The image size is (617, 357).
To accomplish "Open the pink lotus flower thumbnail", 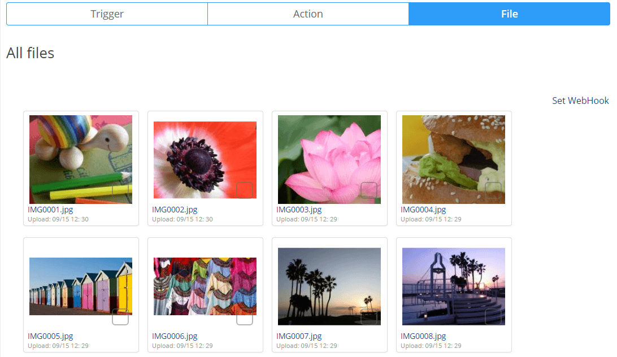I will [322, 153].
